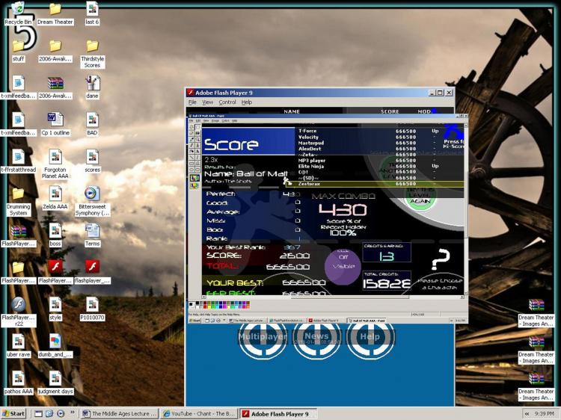Viewport: 561px width, 420px height.
Task: Open the 2006-Awak... yellow folder icon
Action: point(55,51)
